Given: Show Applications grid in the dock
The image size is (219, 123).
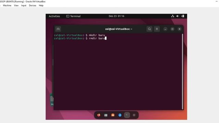Looking at the screenshot, I should point(134,115).
